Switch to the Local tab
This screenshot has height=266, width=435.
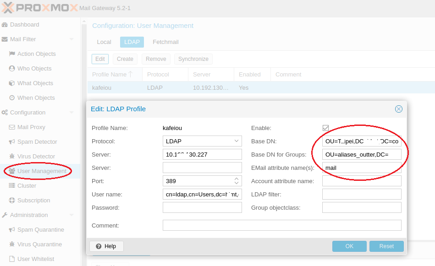(104, 42)
